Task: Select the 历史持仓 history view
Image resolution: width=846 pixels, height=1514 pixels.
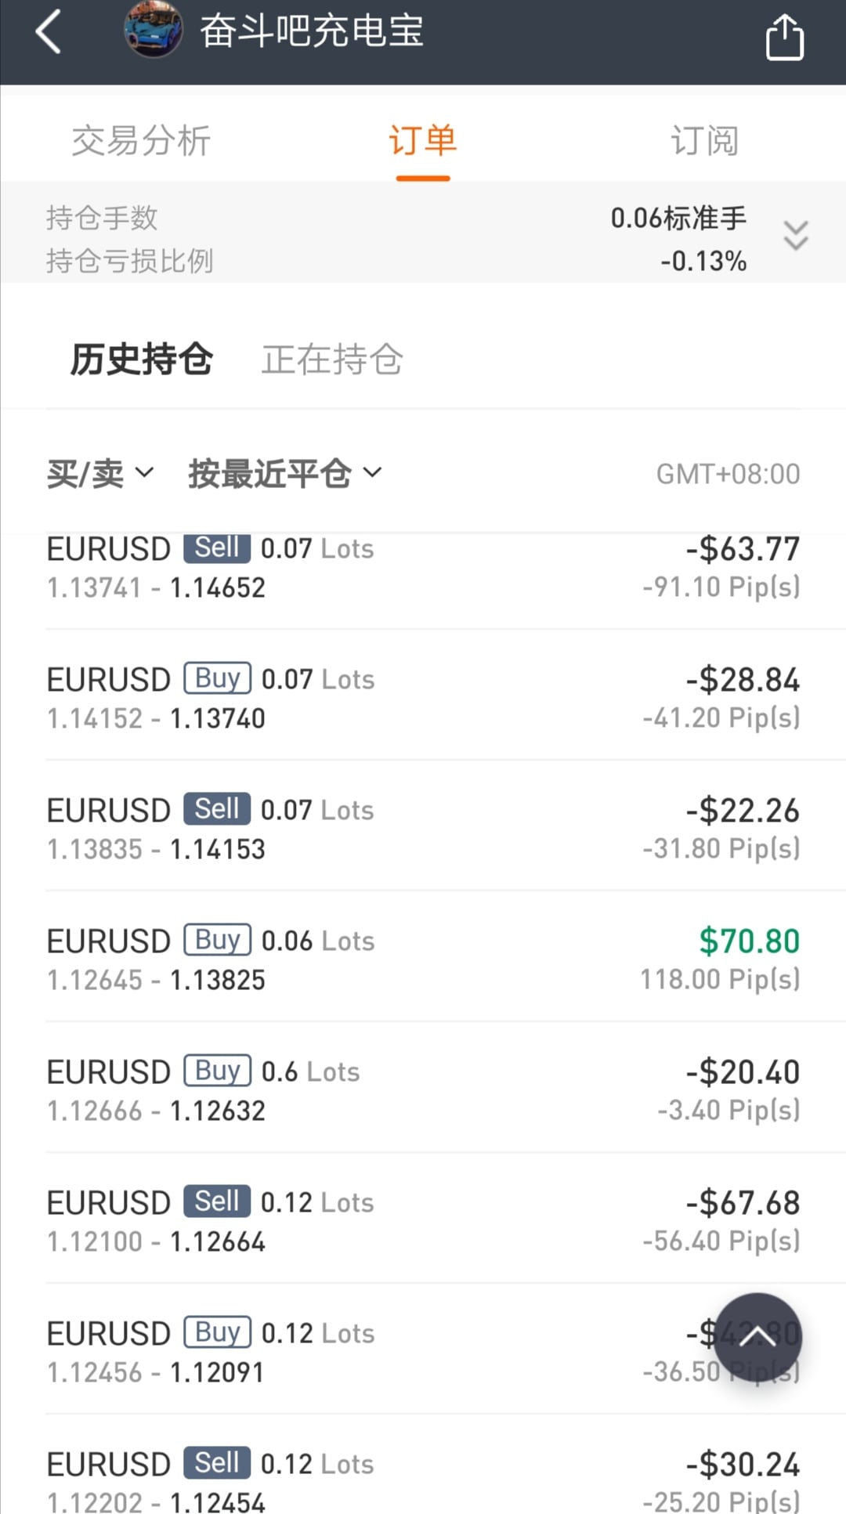Action: [141, 360]
